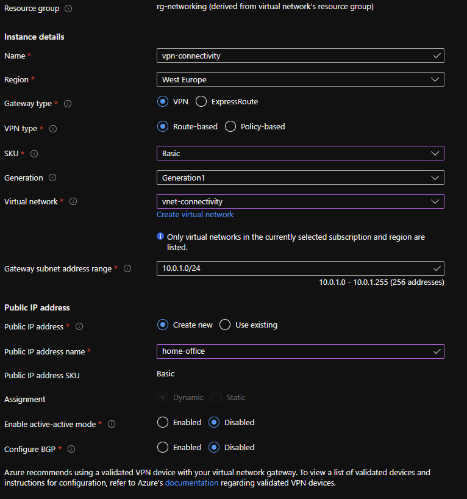Click the info icon next to SKU label
467x499 pixels.
pyautogui.click(x=34, y=154)
